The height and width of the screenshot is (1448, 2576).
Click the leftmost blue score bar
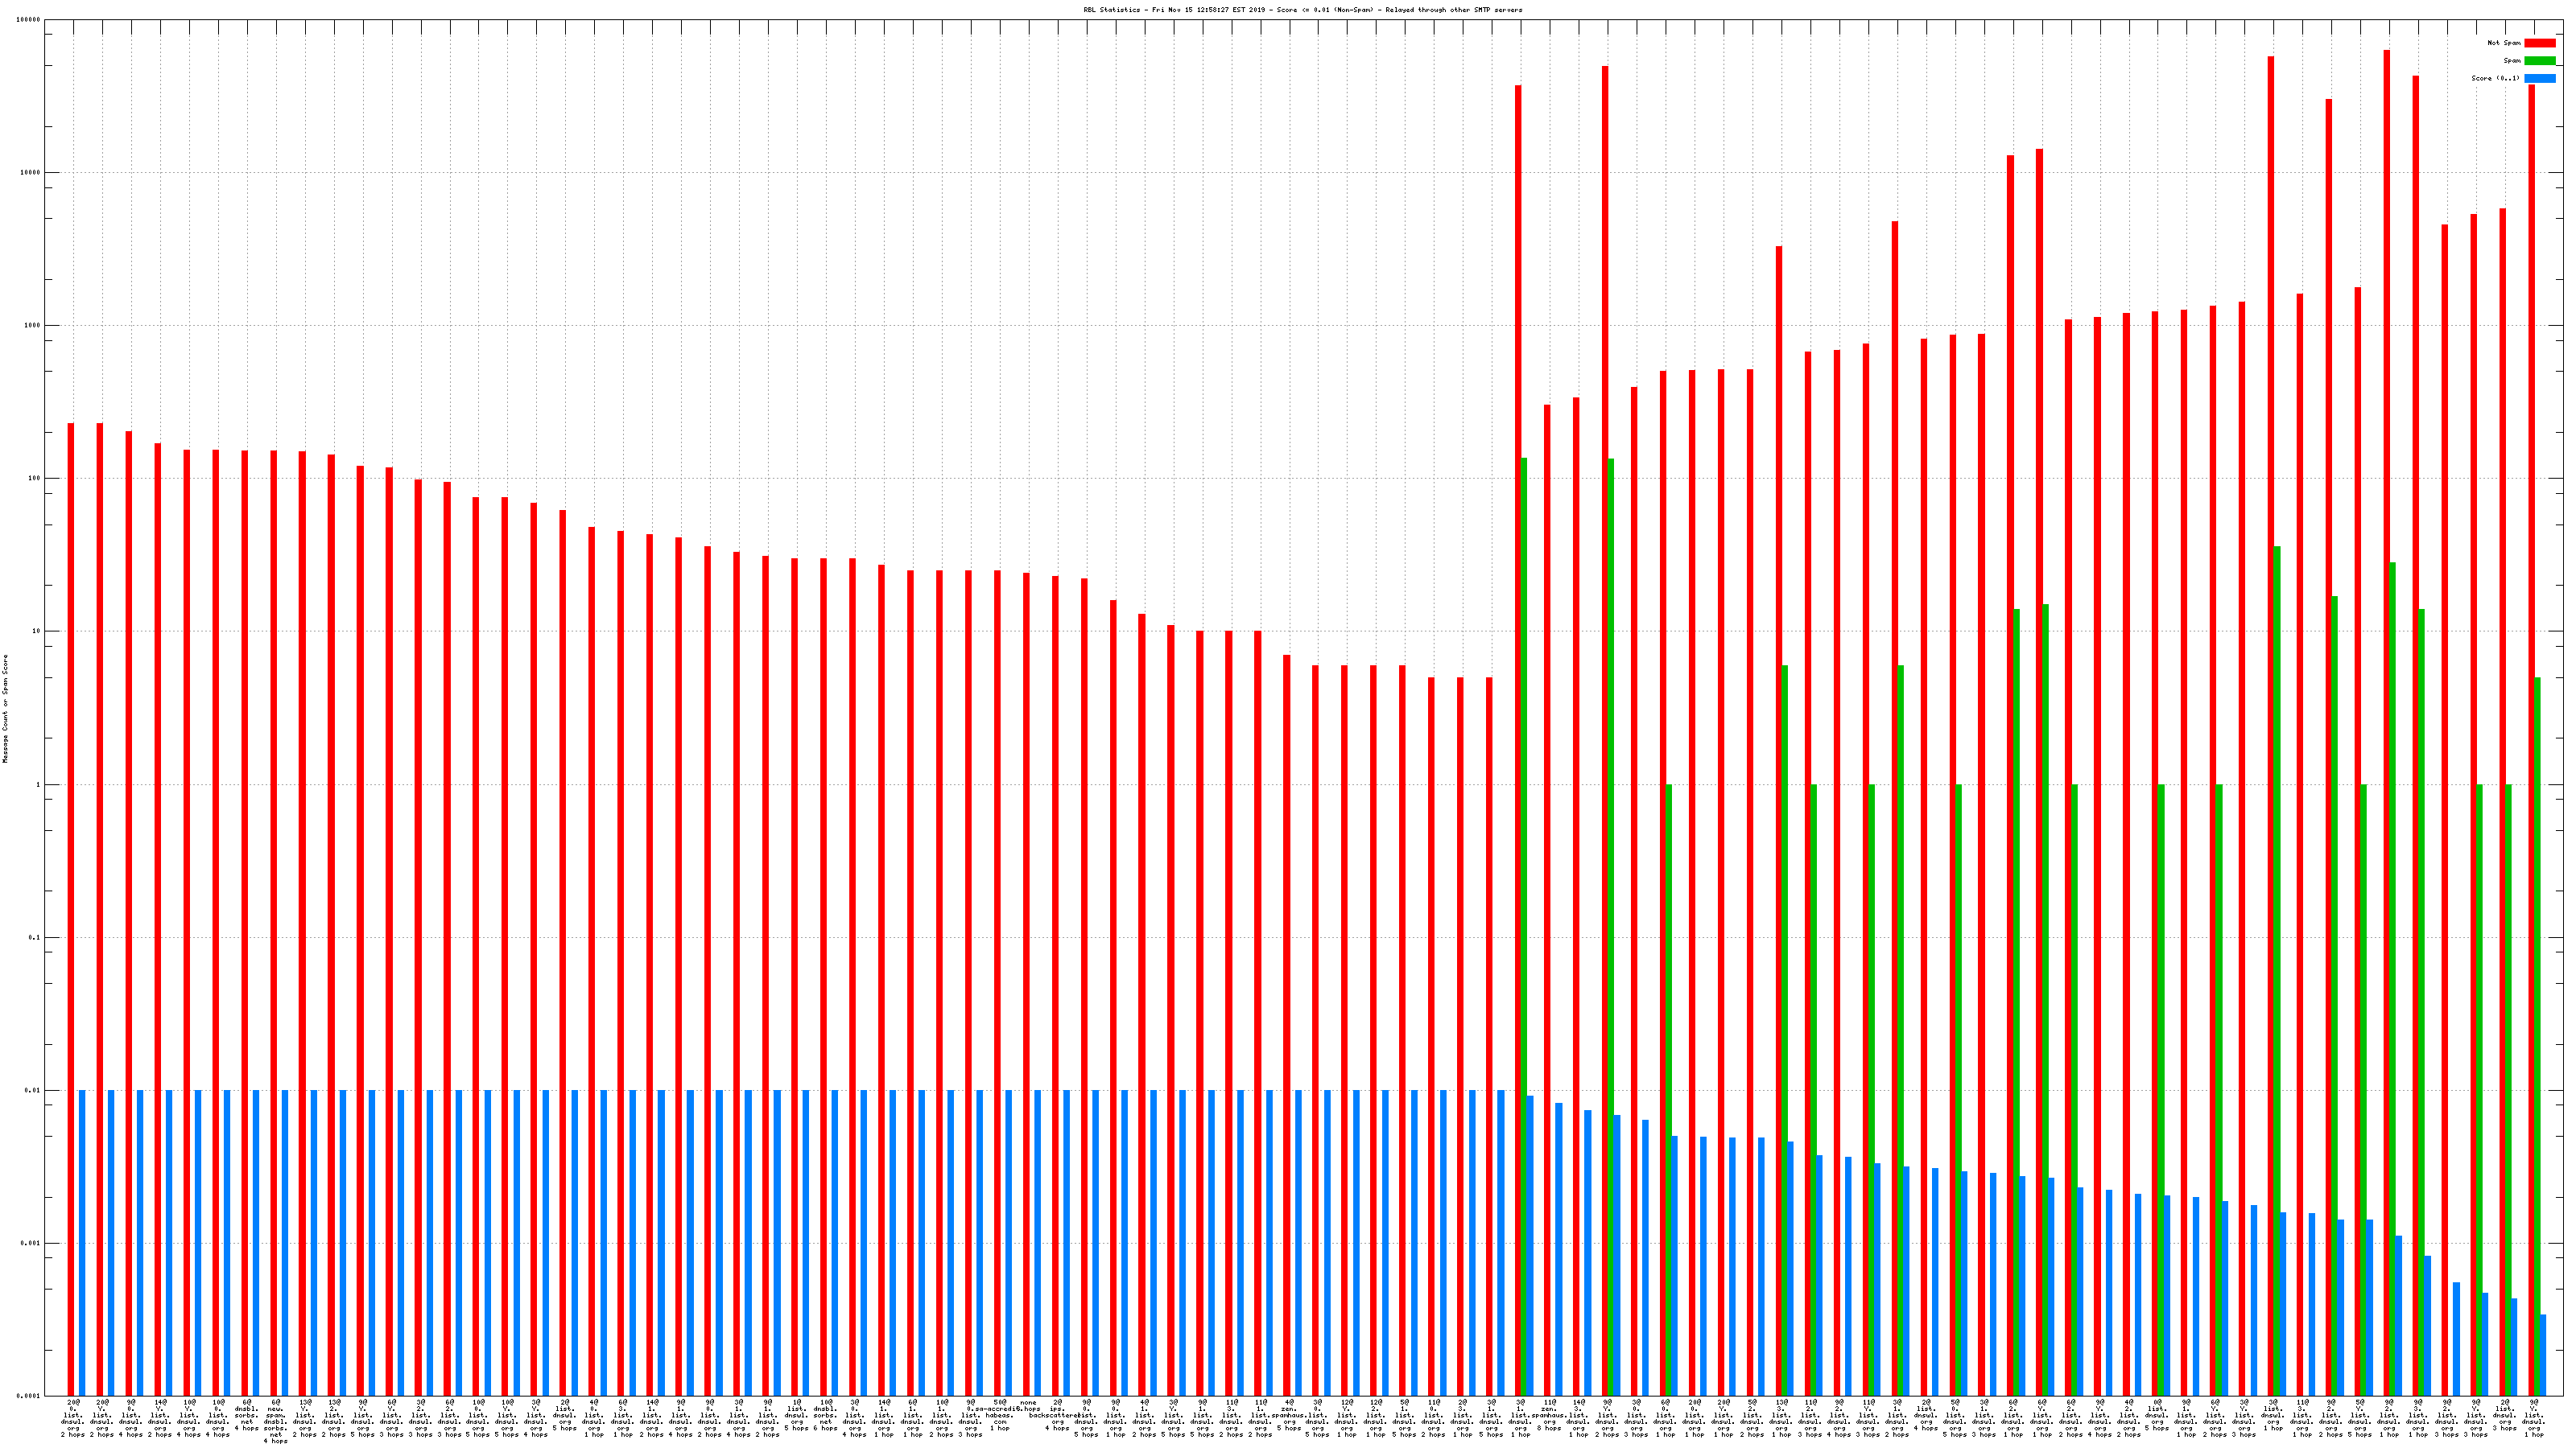click(x=82, y=1242)
